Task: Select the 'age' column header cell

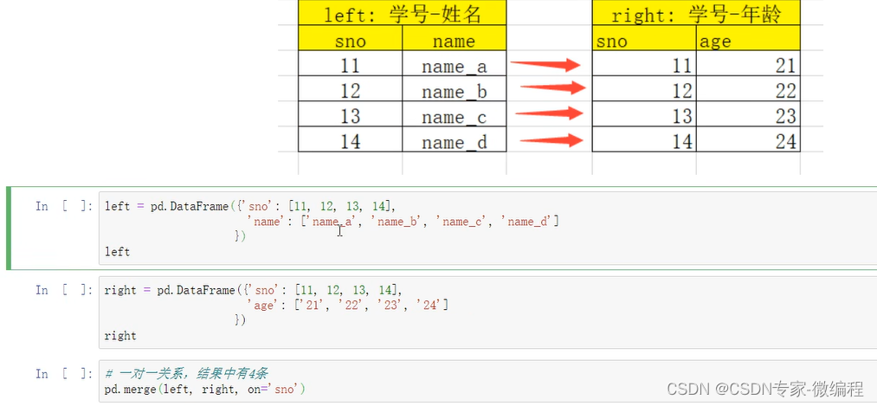Action: 748,38
